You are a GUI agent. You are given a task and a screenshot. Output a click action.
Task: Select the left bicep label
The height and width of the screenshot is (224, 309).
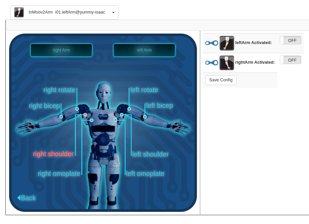pyautogui.click(x=160, y=105)
